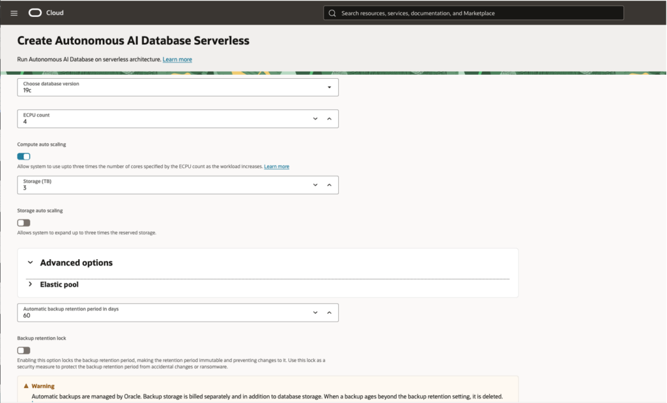Image resolution: width=667 pixels, height=403 pixels.
Task: Enable the Backup retention lock toggle
Action: pos(24,350)
